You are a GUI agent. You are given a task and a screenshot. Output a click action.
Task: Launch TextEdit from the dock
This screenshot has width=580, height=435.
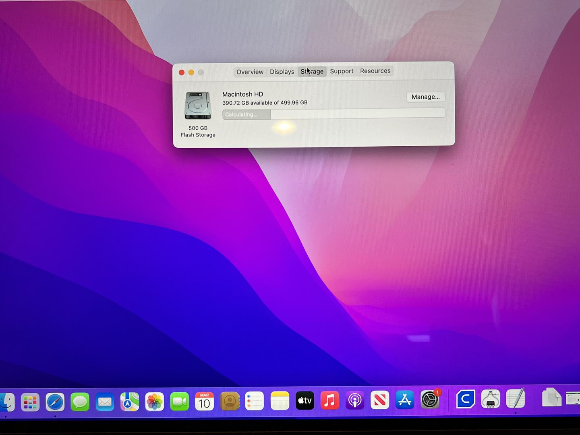tap(516, 398)
